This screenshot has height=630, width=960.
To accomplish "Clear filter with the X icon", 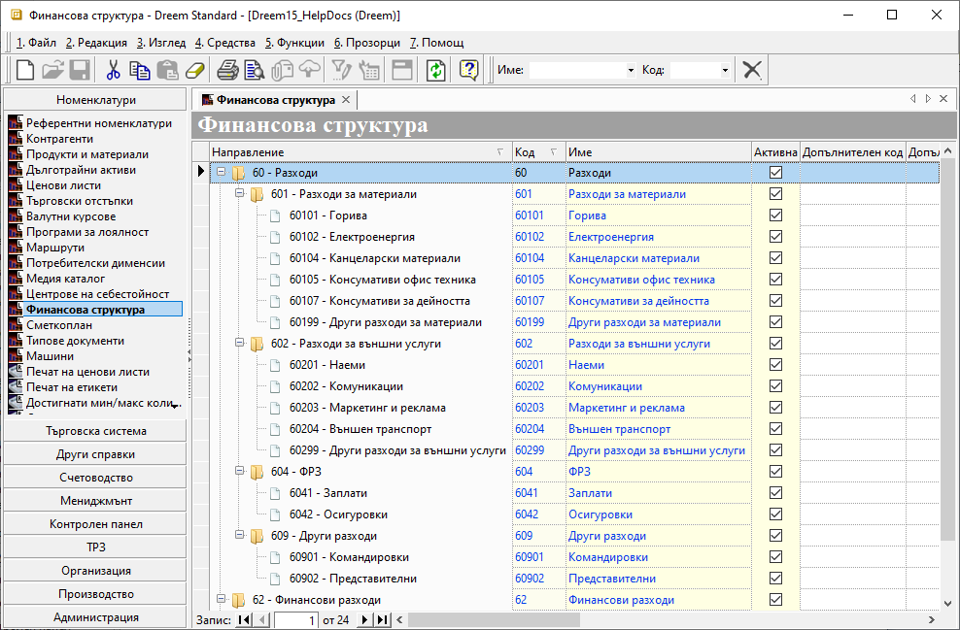I will pos(751,70).
